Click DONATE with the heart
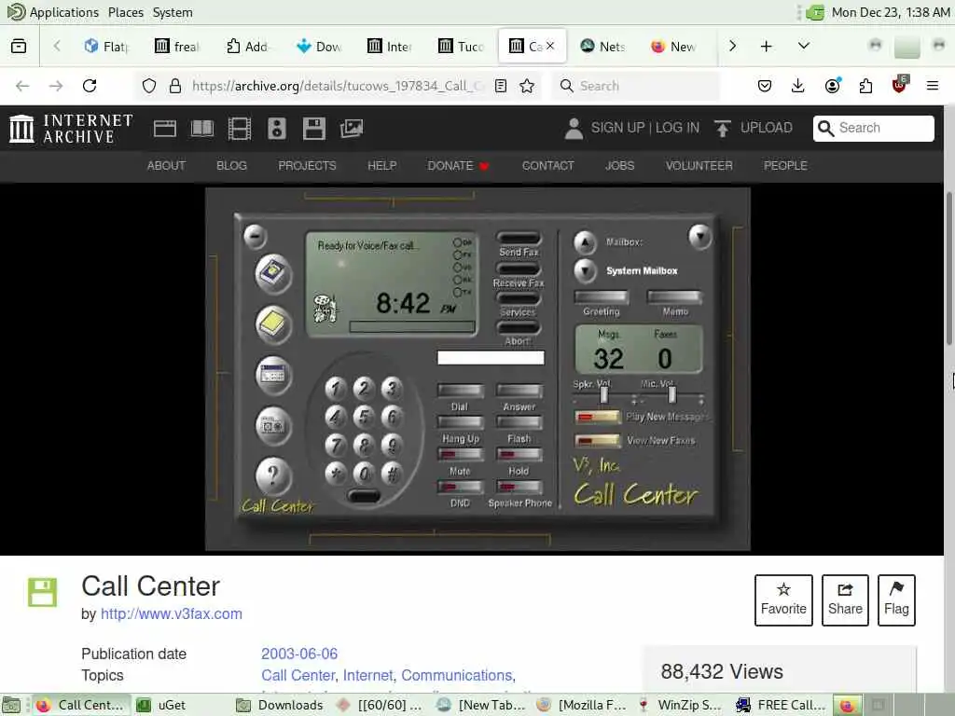Screen dimensions: 955x716 click(458, 166)
